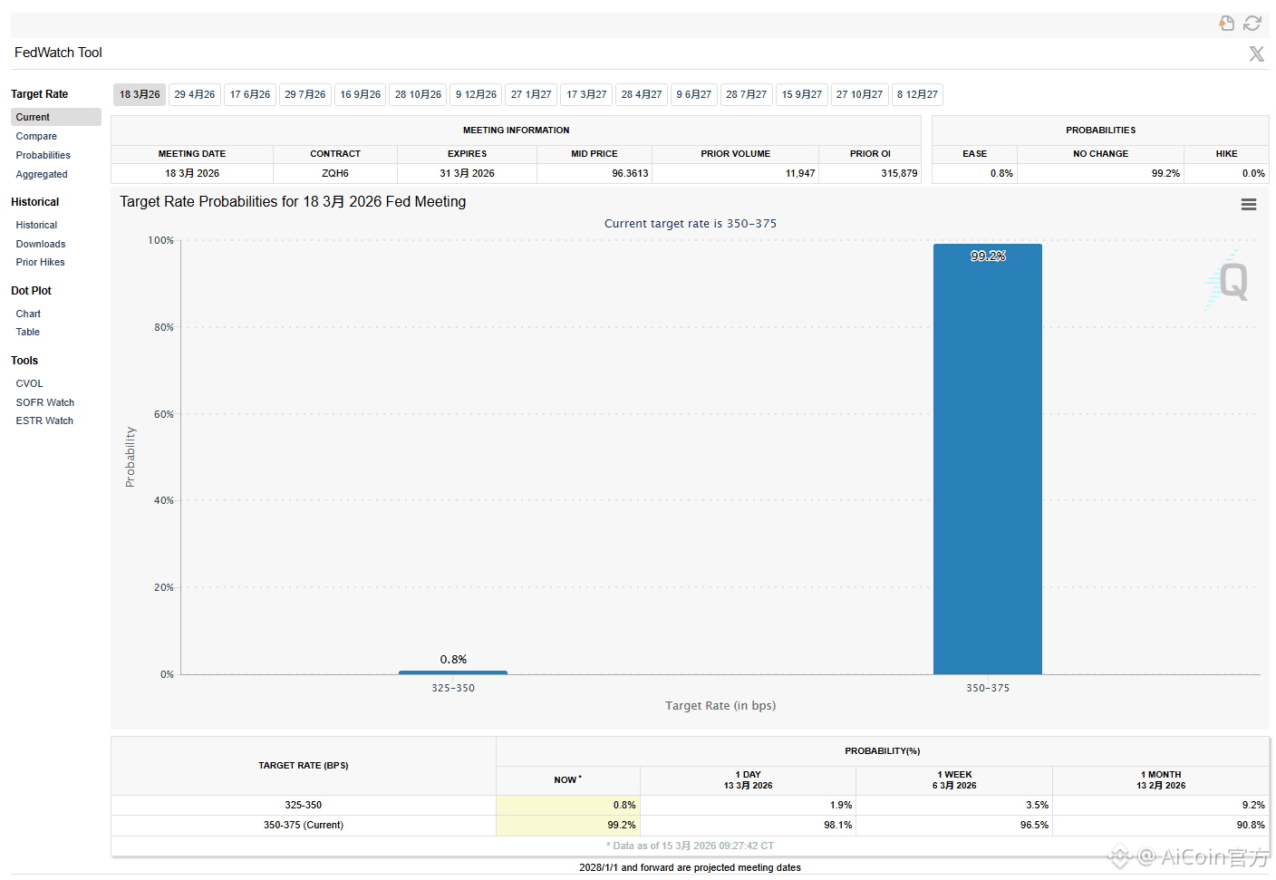Screen dimensions: 1276x880
Task: Click the 99.2% bar for 350-375
Action: click(987, 459)
